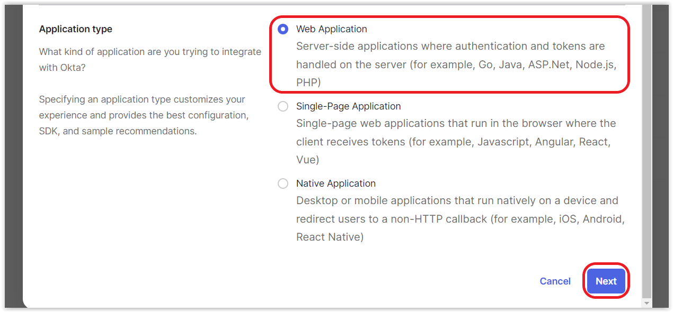673x312 pixels.
Task: Click the Server-side applications description text
Action: point(456,64)
